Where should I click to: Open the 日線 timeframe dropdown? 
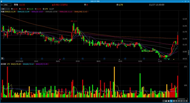pyautogui.click(x=5, y=9)
